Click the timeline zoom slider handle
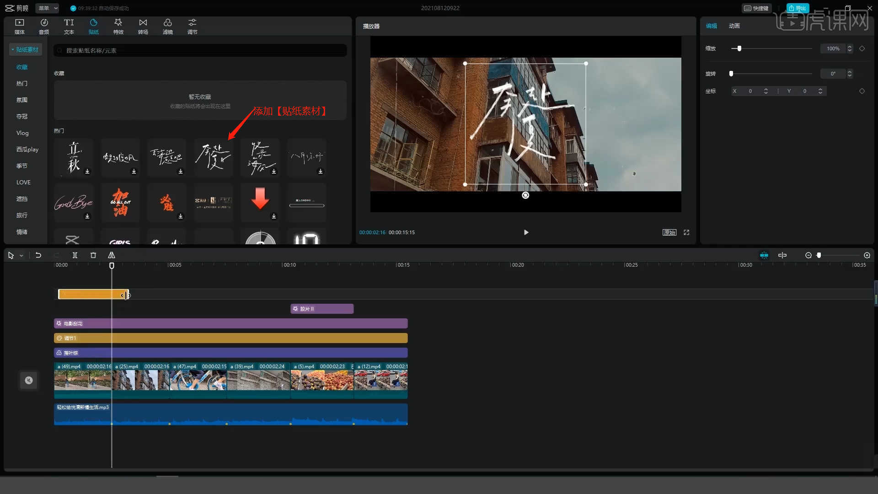Screen dimensions: 878x494 pos(819,255)
